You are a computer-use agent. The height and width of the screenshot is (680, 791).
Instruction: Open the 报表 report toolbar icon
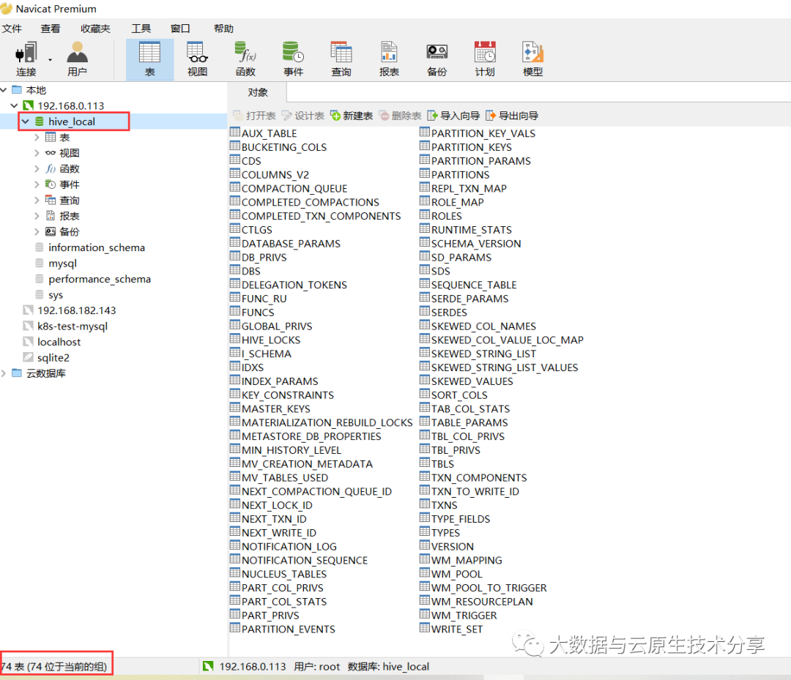coord(389,59)
